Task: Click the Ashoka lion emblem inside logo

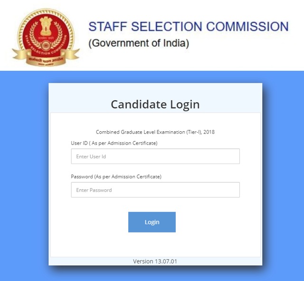Action: pos(46,26)
